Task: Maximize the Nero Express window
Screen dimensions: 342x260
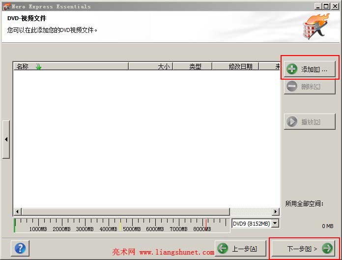Action: 326,6
